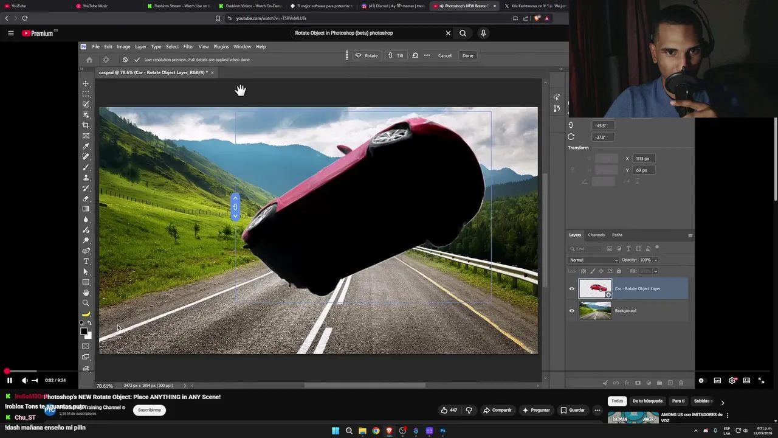This screenshot has height=438, width=778.
Task: Hide the Background layer
Action: [x=571, y=311]
